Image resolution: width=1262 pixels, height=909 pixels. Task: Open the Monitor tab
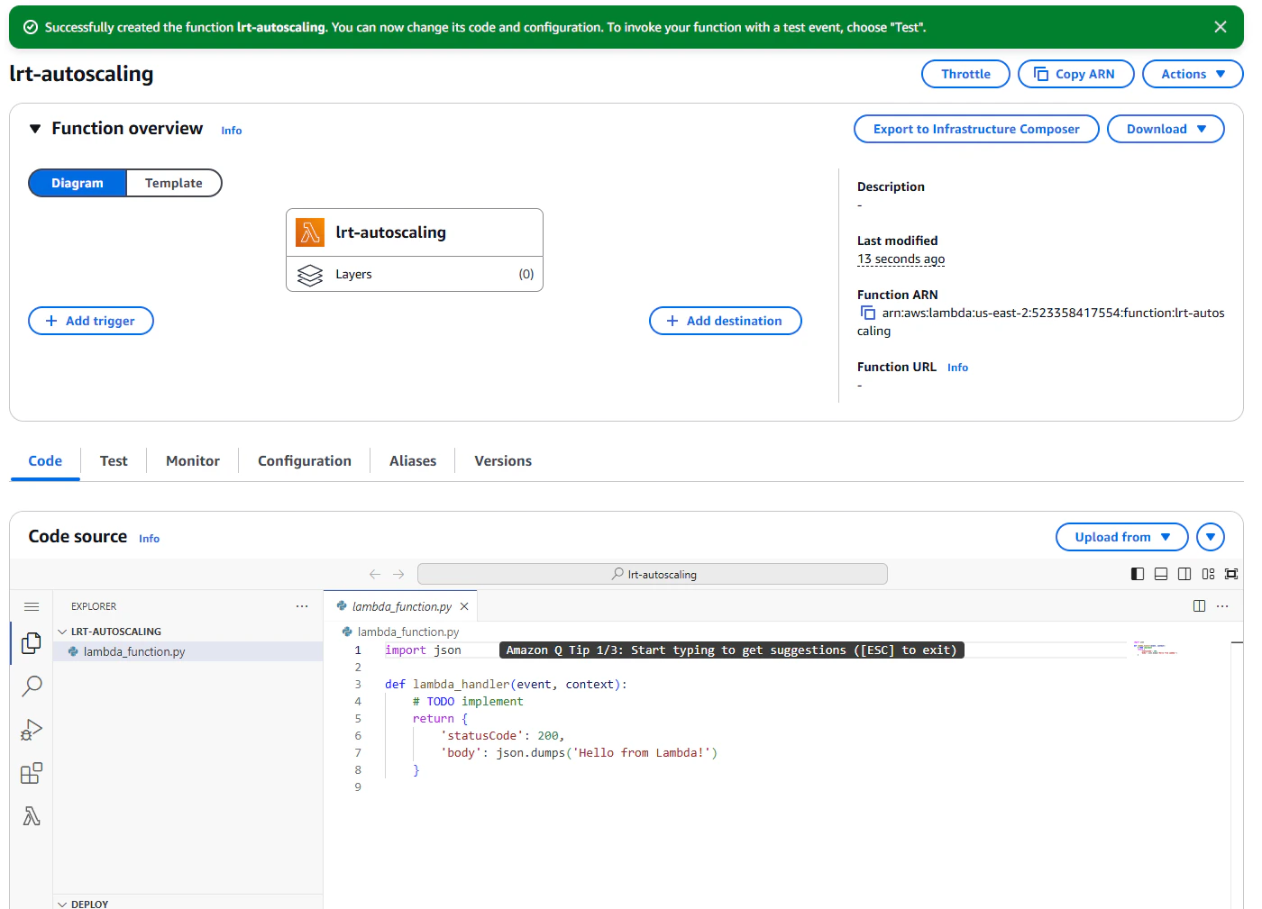point(193,461)
